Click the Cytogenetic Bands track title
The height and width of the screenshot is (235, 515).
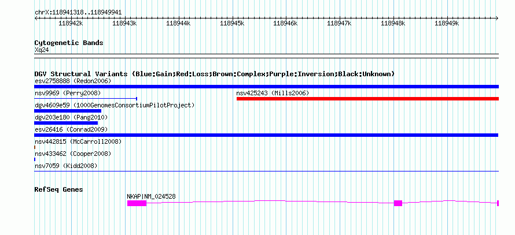click(x=69, y=43)
